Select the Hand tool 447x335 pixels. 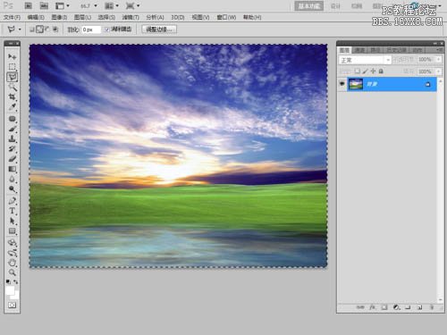(x=13, y=263)
